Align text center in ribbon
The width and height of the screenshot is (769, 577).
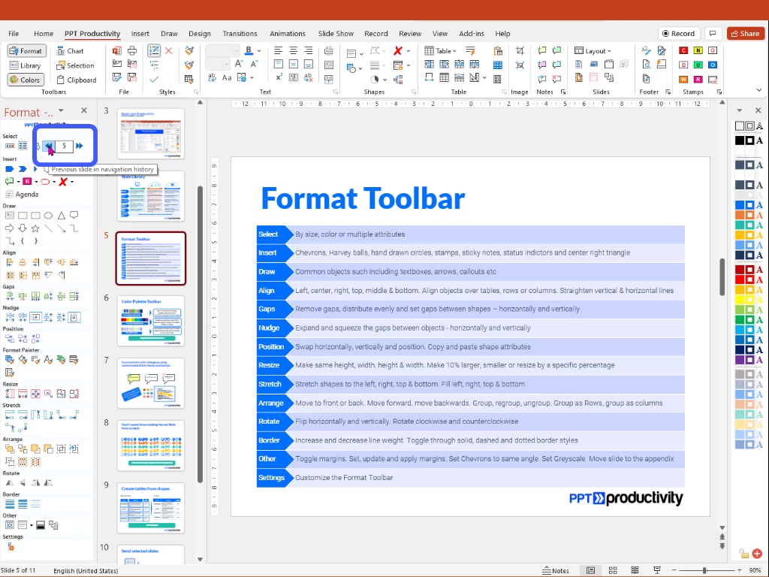[x=294, y=50]
